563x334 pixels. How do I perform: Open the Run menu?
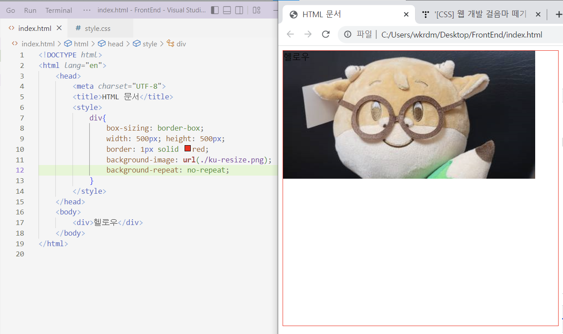pyautogui.click(x=30, y=10)
